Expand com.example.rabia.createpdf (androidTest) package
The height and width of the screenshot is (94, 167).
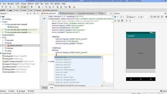point(3,30)
